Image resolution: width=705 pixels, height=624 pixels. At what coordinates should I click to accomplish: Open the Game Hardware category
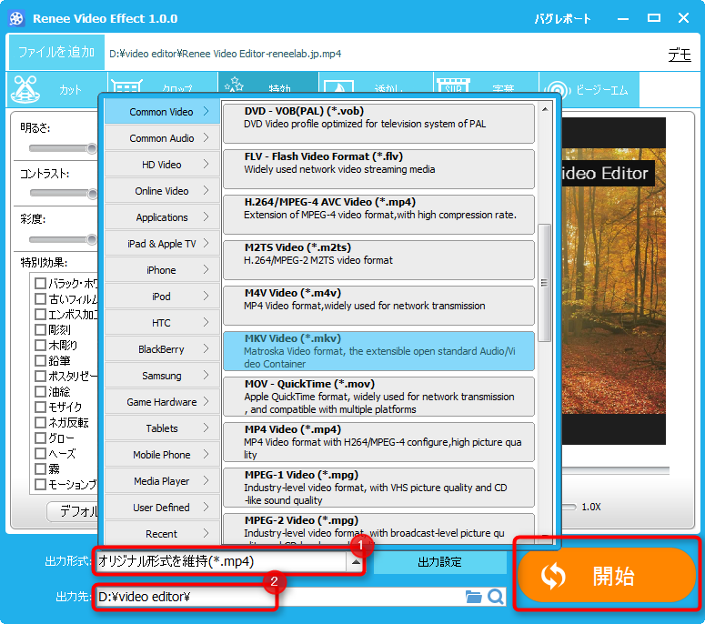coord(162,402)
